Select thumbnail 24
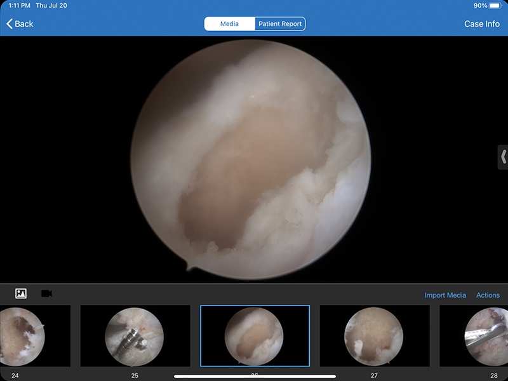 pyautogui.click(x=35, y=336)
